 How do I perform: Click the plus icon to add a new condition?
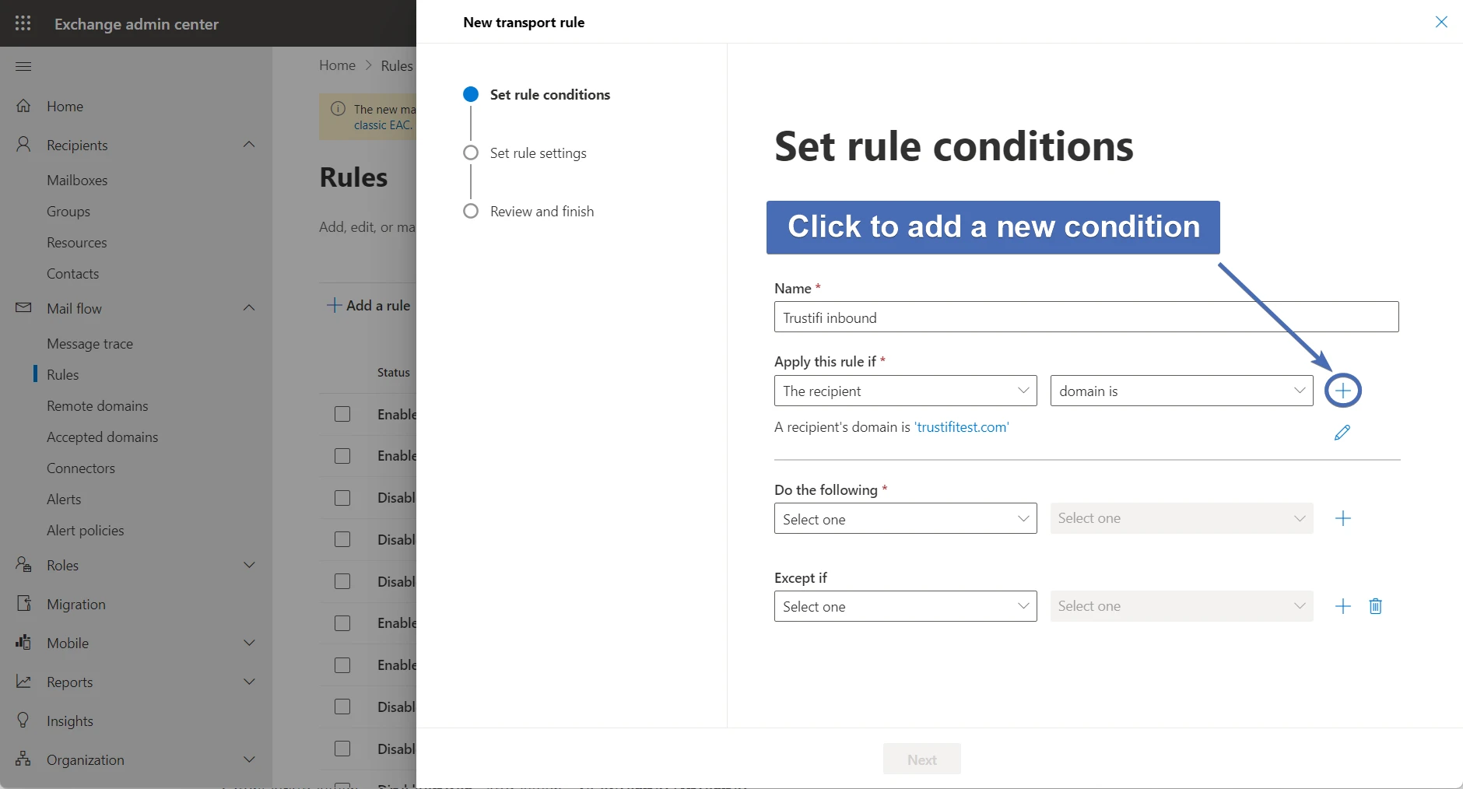1343,391
